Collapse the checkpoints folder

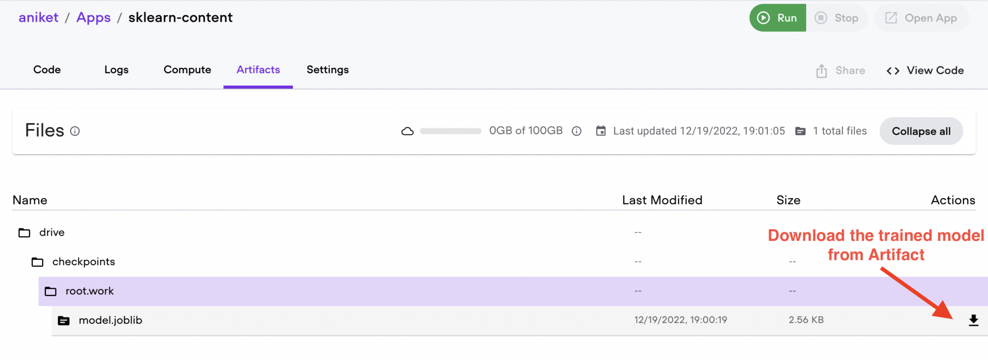tap(37, 262)
